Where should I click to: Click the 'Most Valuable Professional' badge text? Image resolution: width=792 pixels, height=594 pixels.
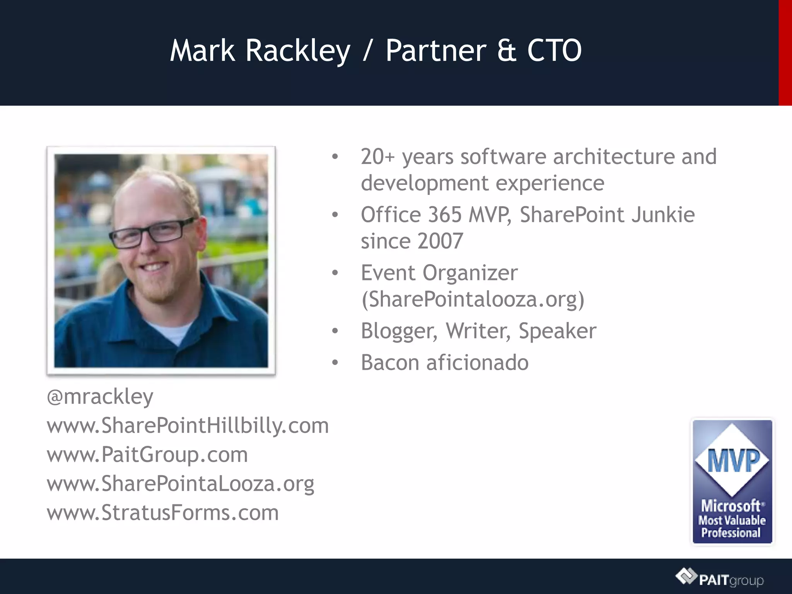pos(732,526)
